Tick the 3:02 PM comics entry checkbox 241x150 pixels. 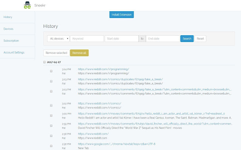(51, 105)
